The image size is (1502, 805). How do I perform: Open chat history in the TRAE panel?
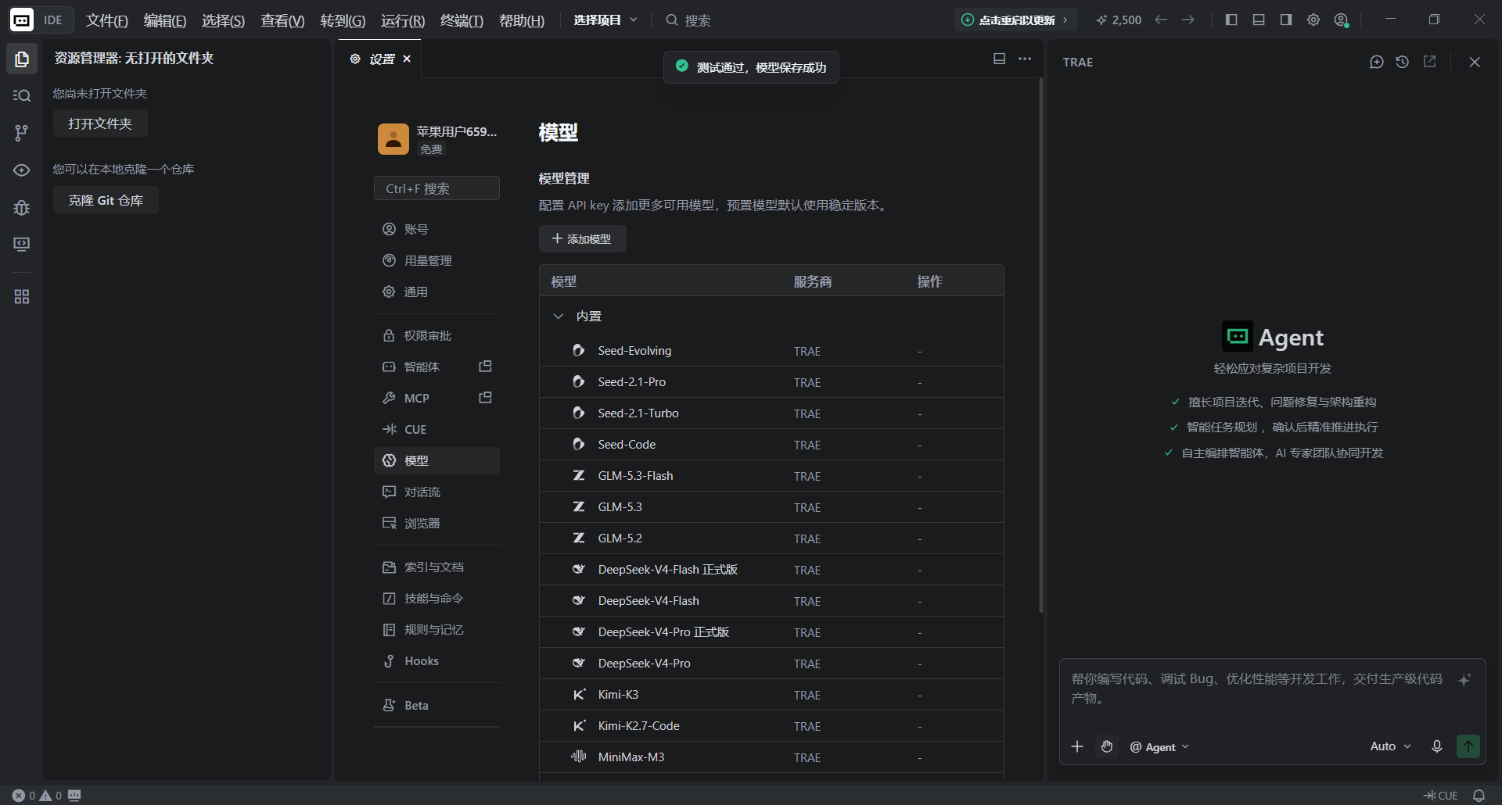[1403, 62]
